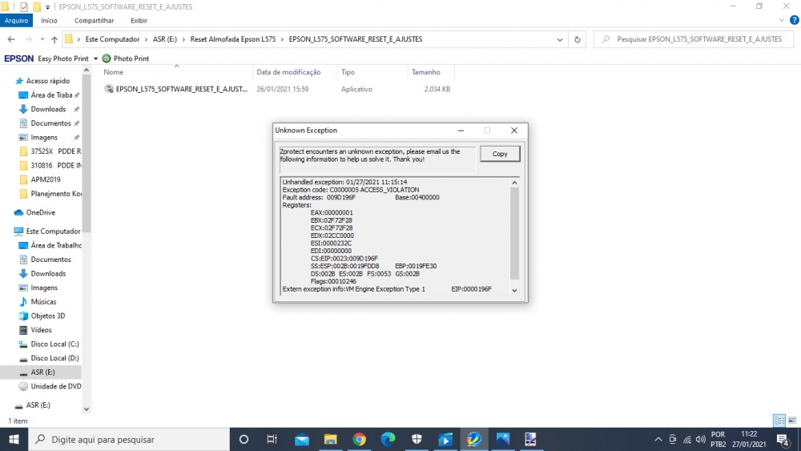Sort files by Nome column
Screen dimensions: 801x451
[114, 72]
